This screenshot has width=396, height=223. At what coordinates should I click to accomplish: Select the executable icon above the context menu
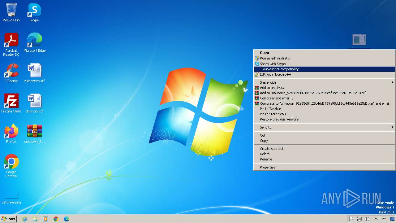[359, 41]
